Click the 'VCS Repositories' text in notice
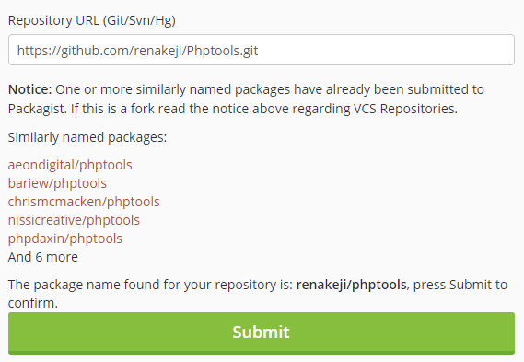Screen dimensions: 524x362 pyautogui.click(x=405, y=109)
